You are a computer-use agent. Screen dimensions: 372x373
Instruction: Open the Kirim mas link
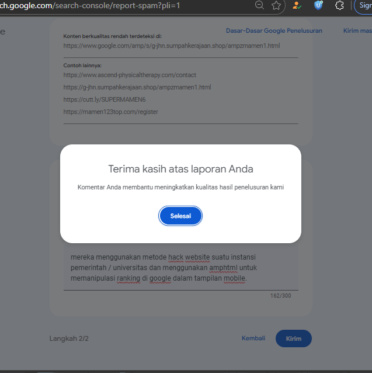[x=357, y=30]
